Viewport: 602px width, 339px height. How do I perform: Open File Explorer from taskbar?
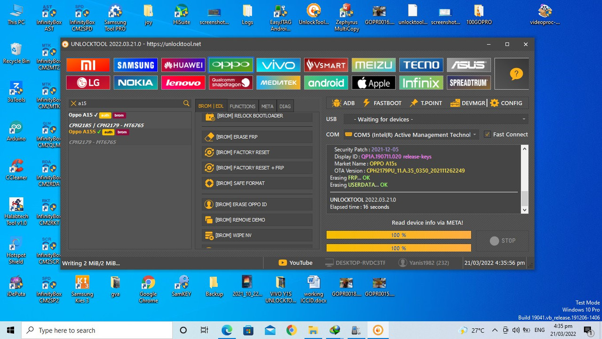tap(313, 330)
